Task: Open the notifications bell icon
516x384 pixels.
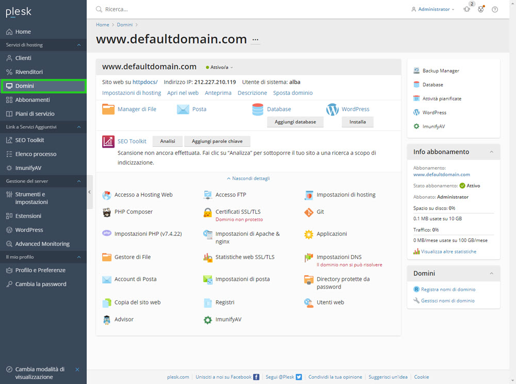Action: point(466,9)
